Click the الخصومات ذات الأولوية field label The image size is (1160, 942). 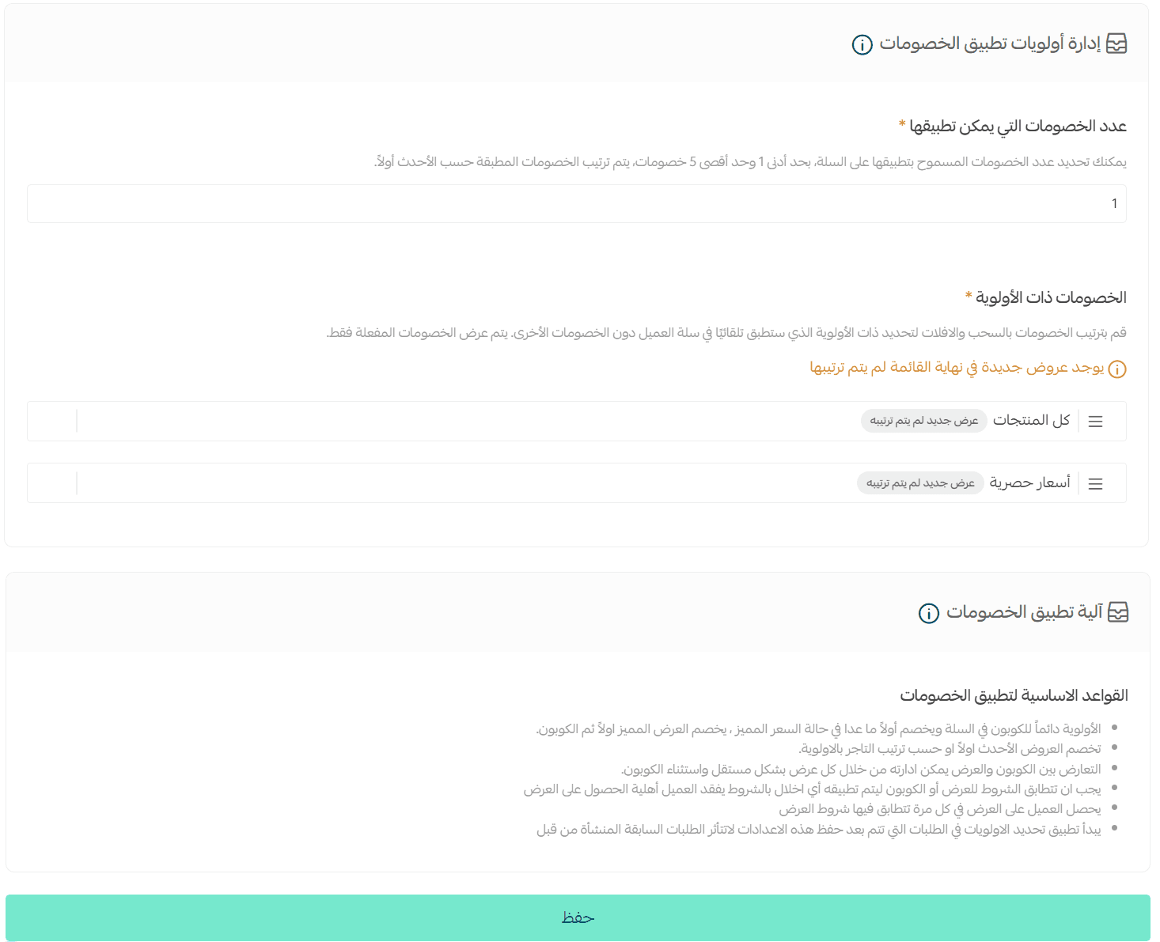[x=1051, y=298]
